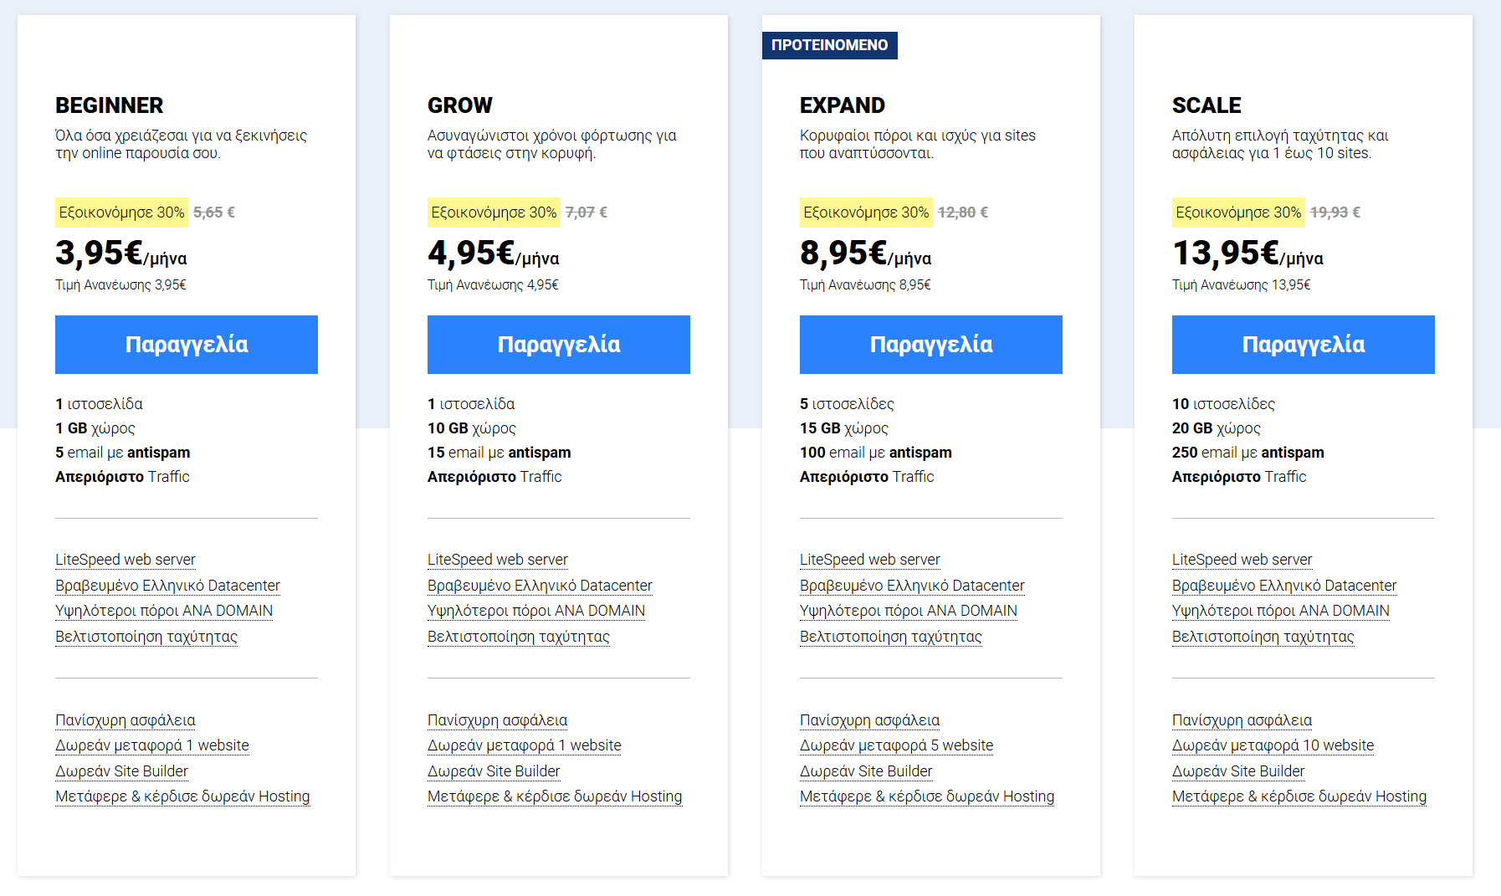This screenshot has height=896, width=1501.
Task: Open Βελτιστοποίηση ταχύτητας link in GROW plan
Action: coord(518,637)
